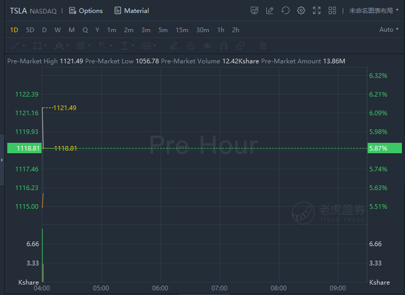Image resolution: width=405 pixels, height=295 pixels.
Task: Select the D daily timeframe
Action: point(45,30)
